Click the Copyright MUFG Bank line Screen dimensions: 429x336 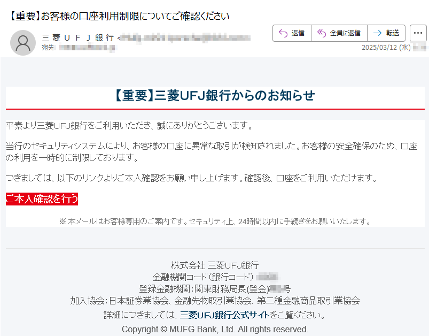coord(215,329)
